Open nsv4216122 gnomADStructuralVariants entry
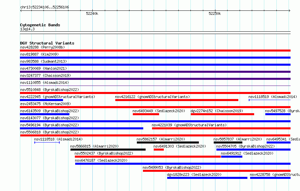 coord(152,97)
